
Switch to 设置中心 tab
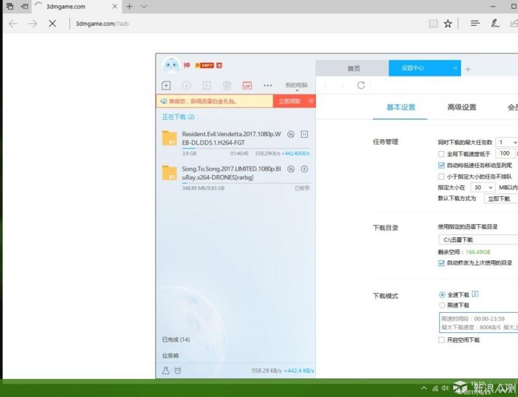coord(425,68)
